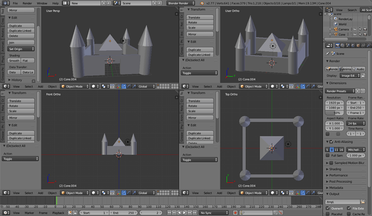Click the pin icon beside Scene

[328, 53]
